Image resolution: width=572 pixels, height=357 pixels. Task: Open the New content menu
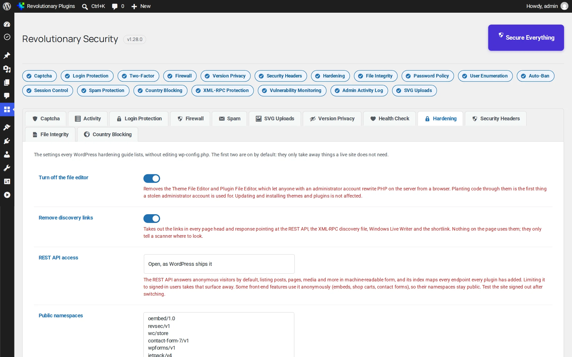point(141,6)
